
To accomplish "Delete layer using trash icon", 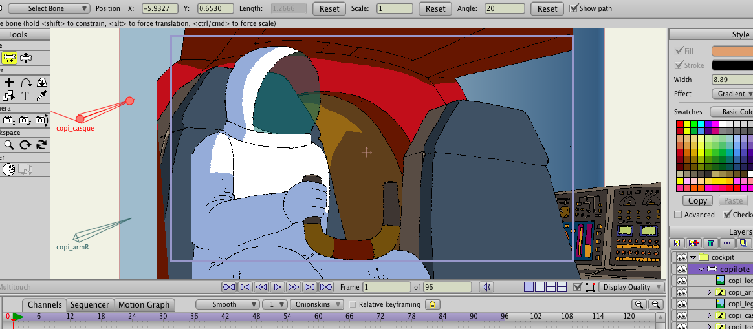I will point(710,243).
